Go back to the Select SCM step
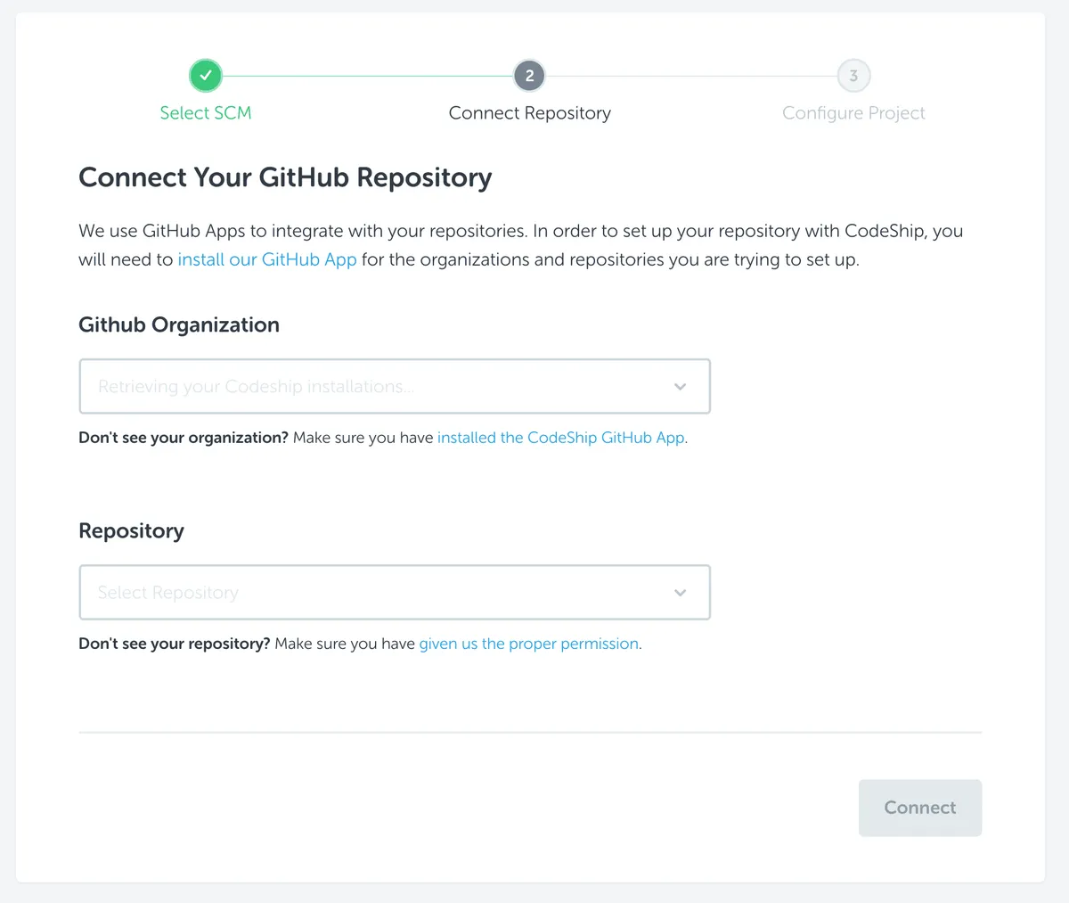The height and width of the screenshot is (903, 1069). click(206, 113)
